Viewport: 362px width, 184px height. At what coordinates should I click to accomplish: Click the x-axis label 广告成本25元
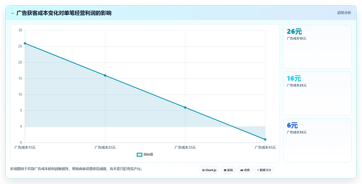tap(105, 148)
